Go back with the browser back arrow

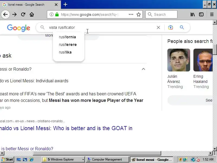coord(5,14)
